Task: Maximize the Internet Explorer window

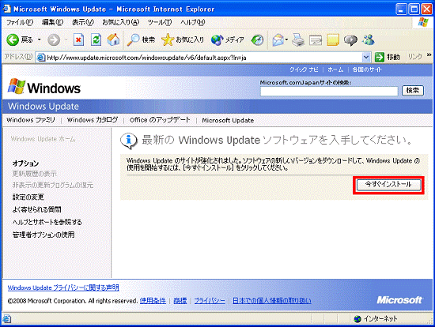Action: point(414,9)
